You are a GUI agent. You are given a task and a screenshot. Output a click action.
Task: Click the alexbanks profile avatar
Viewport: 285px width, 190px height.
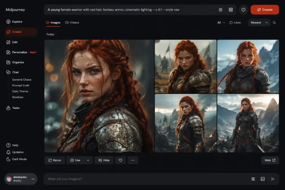click(x=9, y=179)
